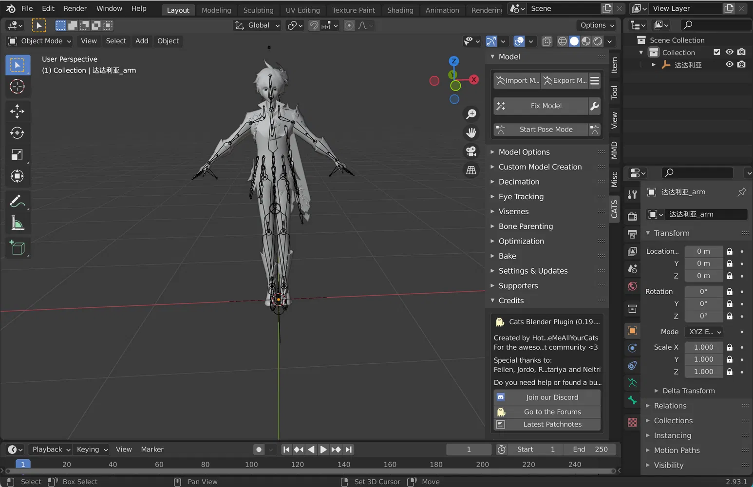Screen dimensions: 753x487
Task: Open the Object Mode dropdown
Action: point(40,41)
